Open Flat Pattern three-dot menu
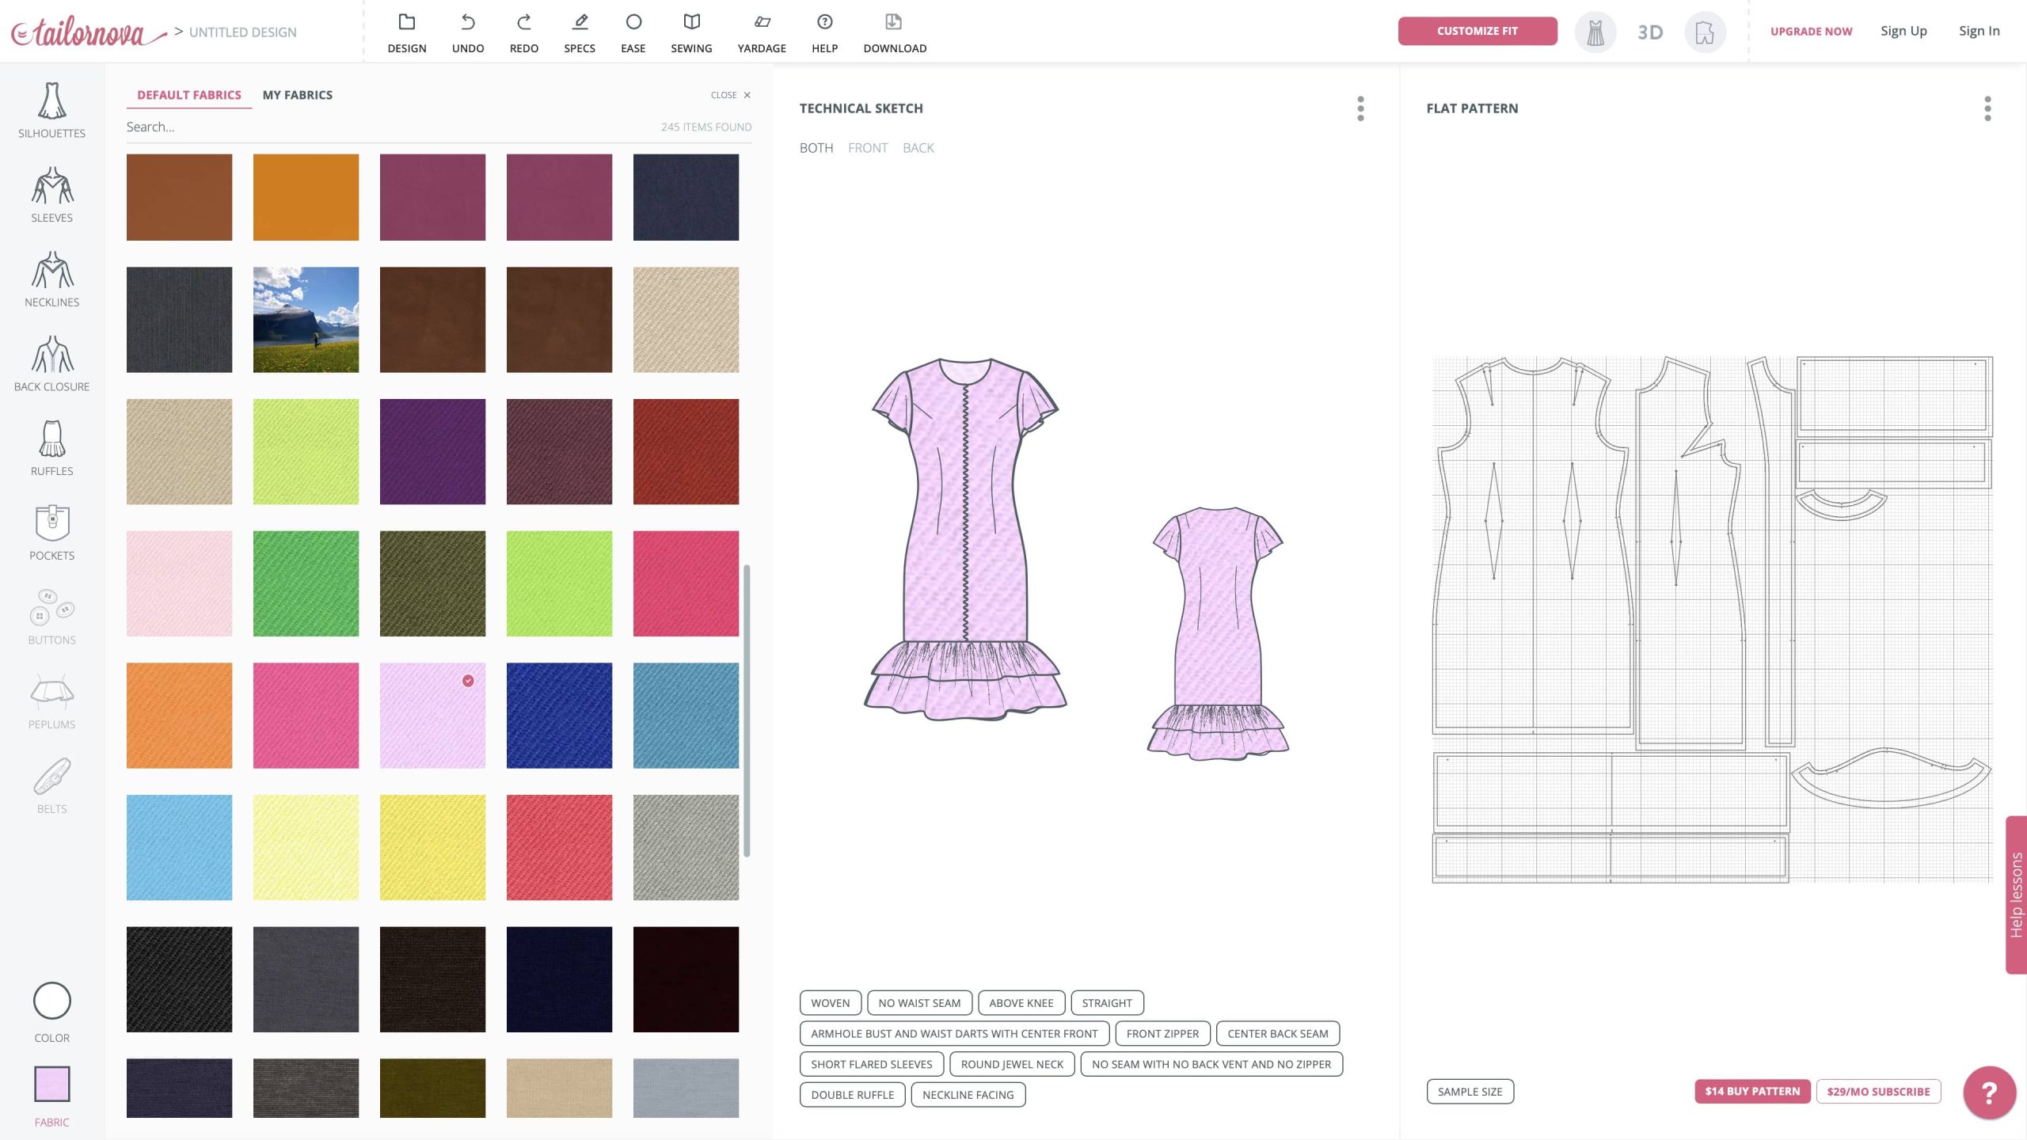 click(x=1987, y=108)
